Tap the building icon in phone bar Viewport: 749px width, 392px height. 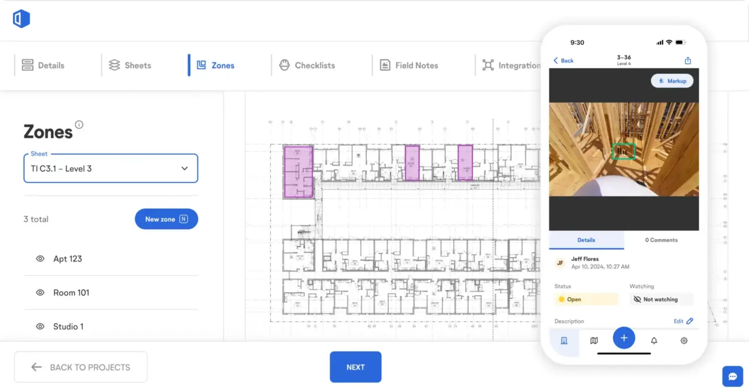(x=564, y=340)
